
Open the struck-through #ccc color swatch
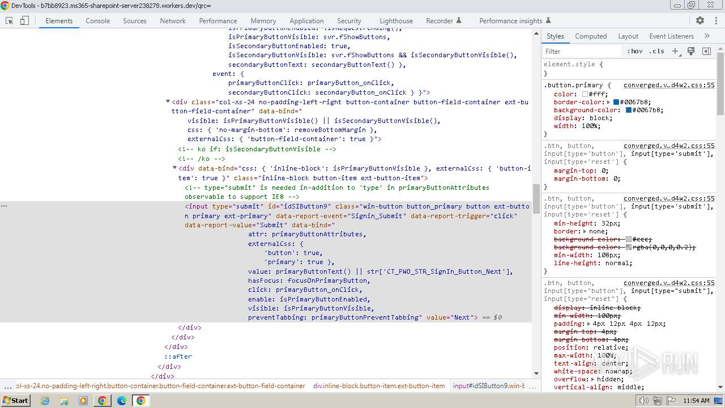coord(628,239)
